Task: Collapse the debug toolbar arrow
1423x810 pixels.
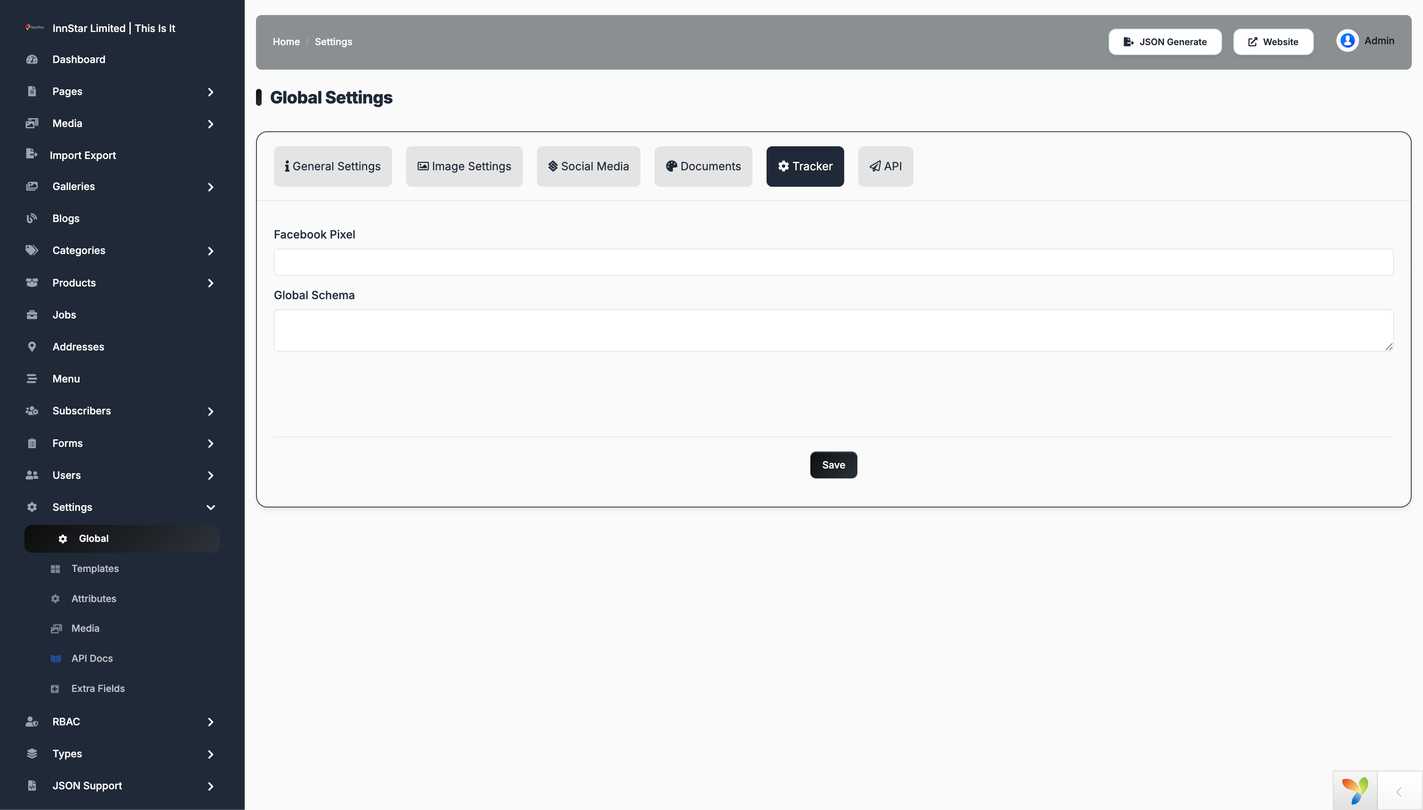Action: tap(1399, 791)
